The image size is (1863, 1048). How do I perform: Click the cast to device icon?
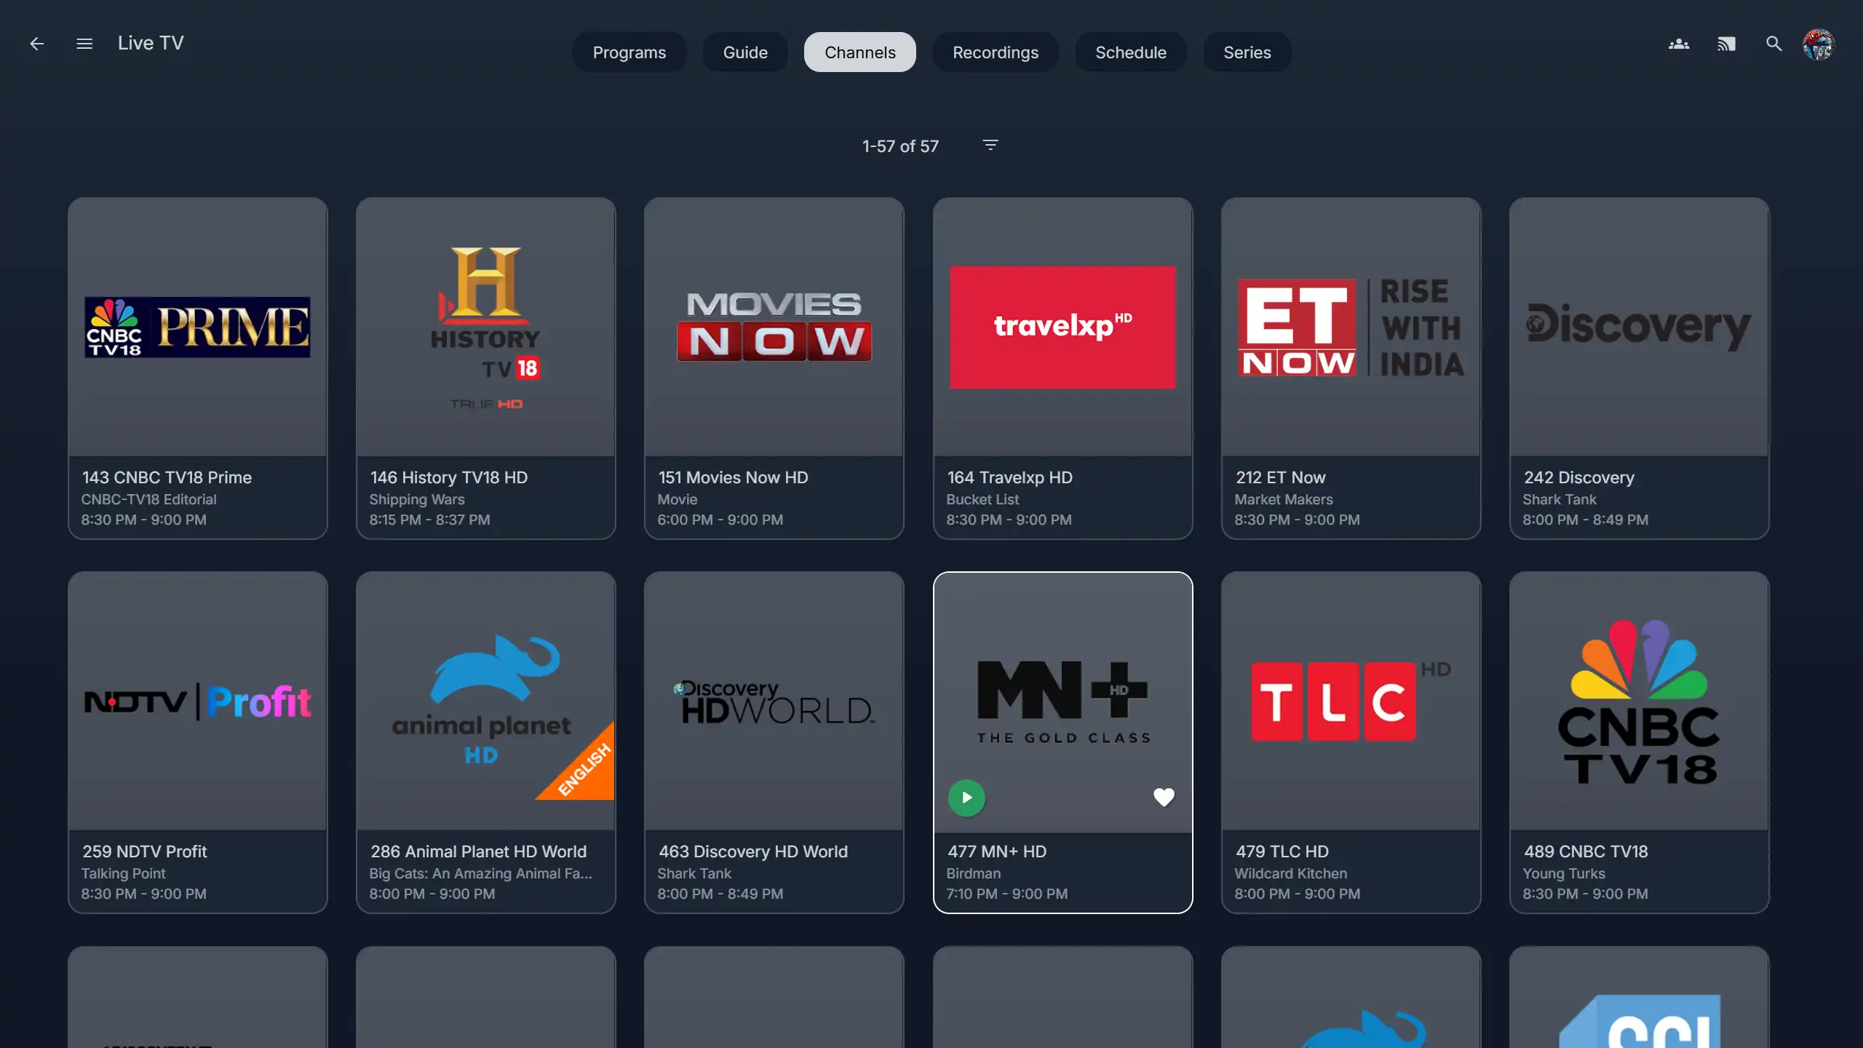[1726, 44]
